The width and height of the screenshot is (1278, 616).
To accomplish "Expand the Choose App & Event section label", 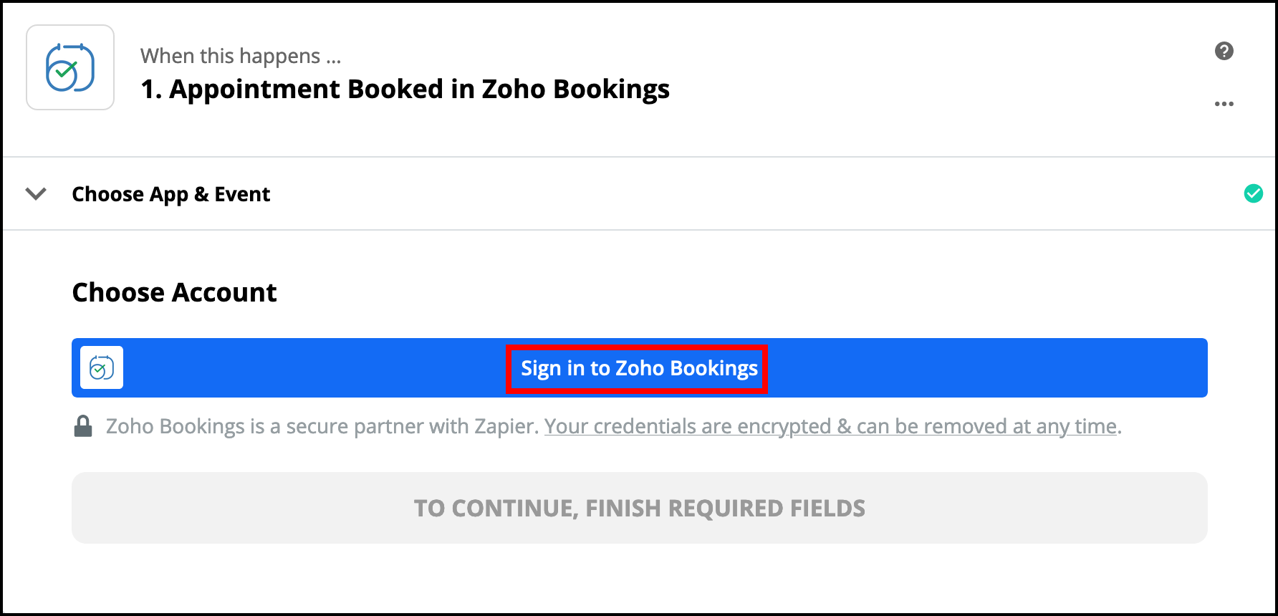I will pos(171,194).
